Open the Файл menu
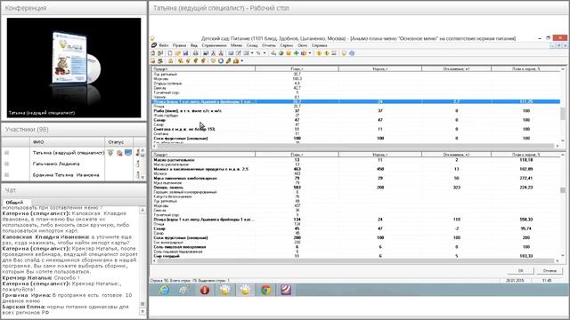This screenshot has height=320, width=570. click(164, 45)
